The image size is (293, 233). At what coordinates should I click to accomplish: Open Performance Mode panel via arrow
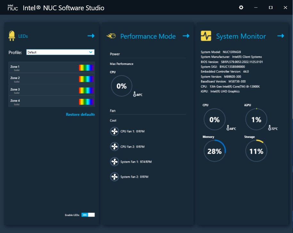coord(186,36)
